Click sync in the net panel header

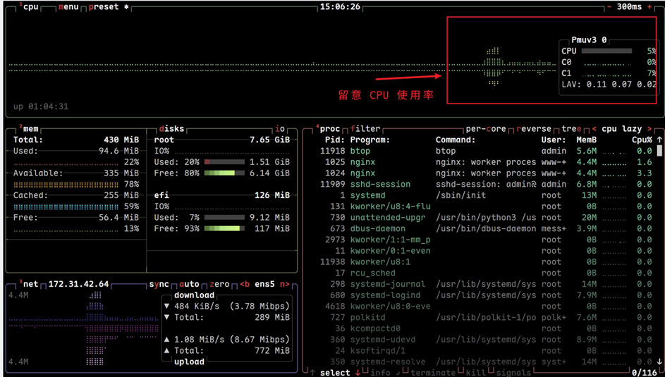coord(159,284)
